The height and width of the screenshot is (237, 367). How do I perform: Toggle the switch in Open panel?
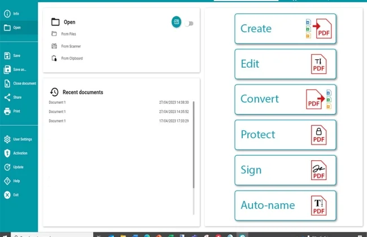(189, 23)
